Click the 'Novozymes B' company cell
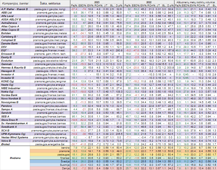Image resolution: width=217 pixels, height=170 pixels. [15, 102]
